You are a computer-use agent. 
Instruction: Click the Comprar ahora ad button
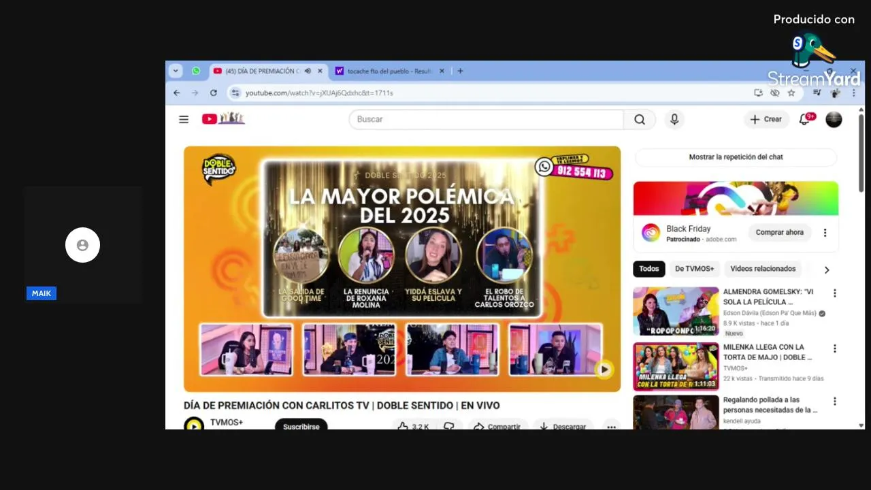(780, 233)
